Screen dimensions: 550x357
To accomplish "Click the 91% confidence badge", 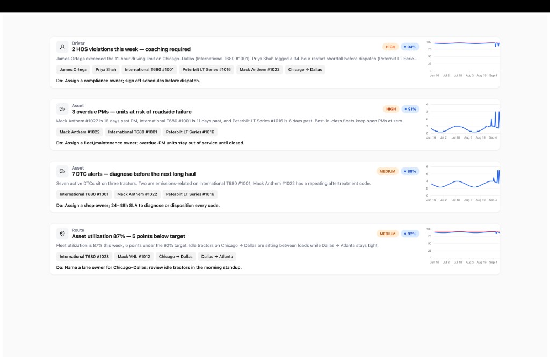I will tap(410, 109).
